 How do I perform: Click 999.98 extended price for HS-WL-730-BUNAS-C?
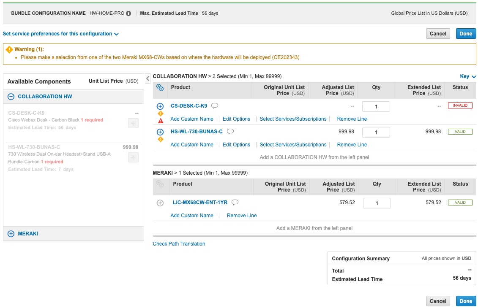tap(433, 132)
